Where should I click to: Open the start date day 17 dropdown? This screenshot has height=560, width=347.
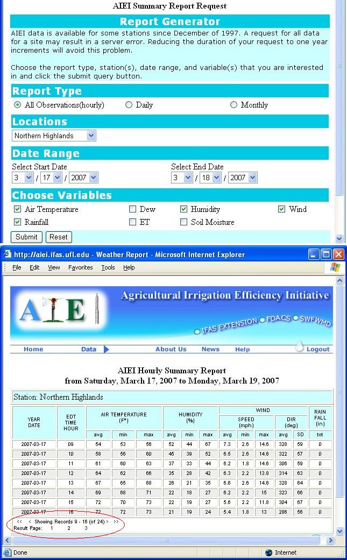[x=51, y=178]
